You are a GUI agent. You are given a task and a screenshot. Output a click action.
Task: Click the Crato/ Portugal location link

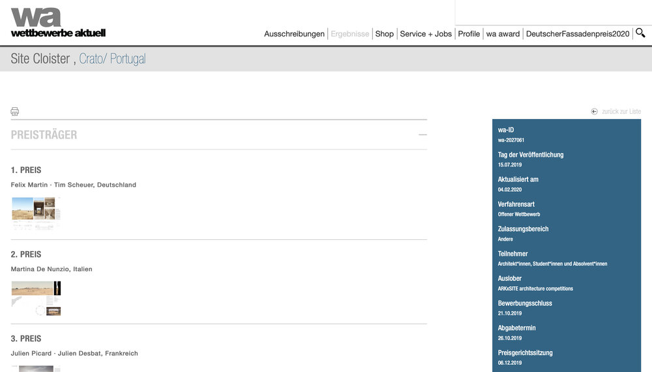(112, 59)
